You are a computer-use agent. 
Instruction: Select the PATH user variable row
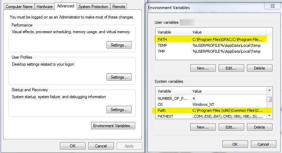pyautogui.click(x=210, y=39)
